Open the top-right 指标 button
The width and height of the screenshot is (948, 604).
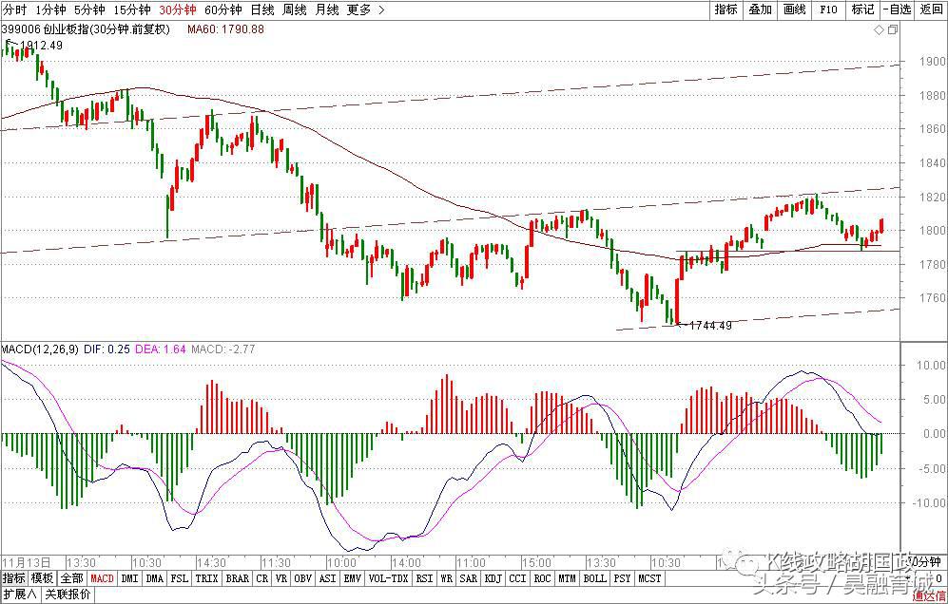726,9
